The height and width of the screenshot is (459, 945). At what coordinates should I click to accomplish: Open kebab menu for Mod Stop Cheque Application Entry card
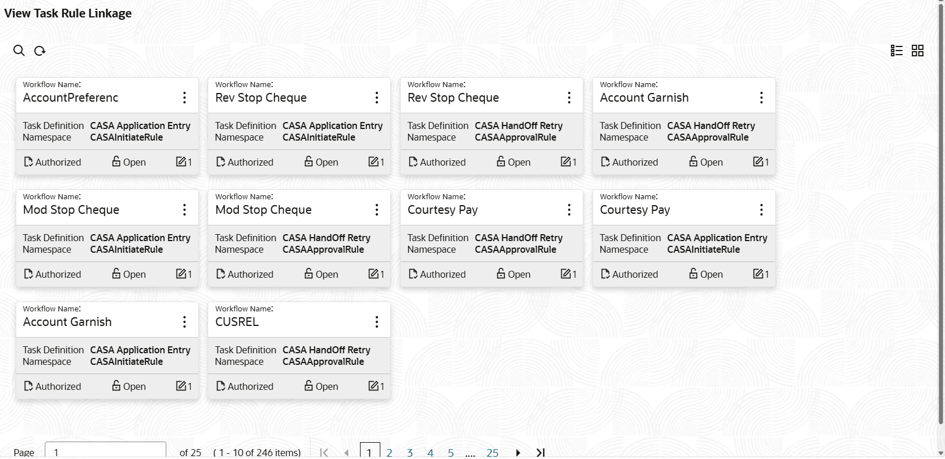point(184,210)
